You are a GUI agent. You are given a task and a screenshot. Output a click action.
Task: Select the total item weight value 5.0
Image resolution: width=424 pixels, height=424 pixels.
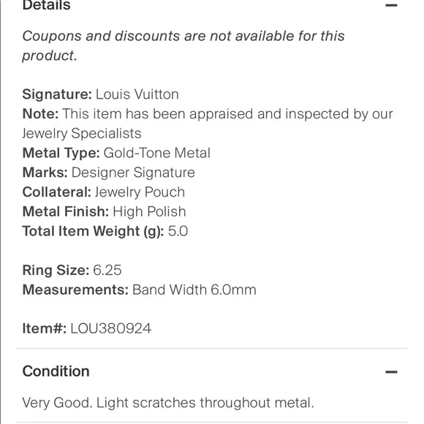click(x=178, y=231)
